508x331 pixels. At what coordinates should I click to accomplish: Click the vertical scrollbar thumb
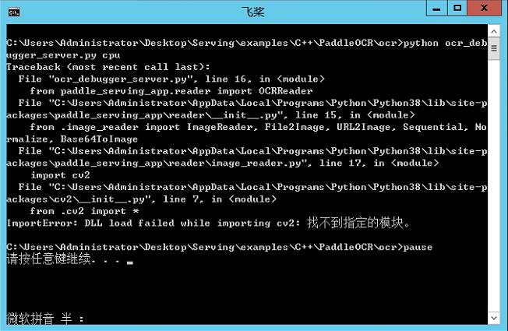click(x=494, y=48)
